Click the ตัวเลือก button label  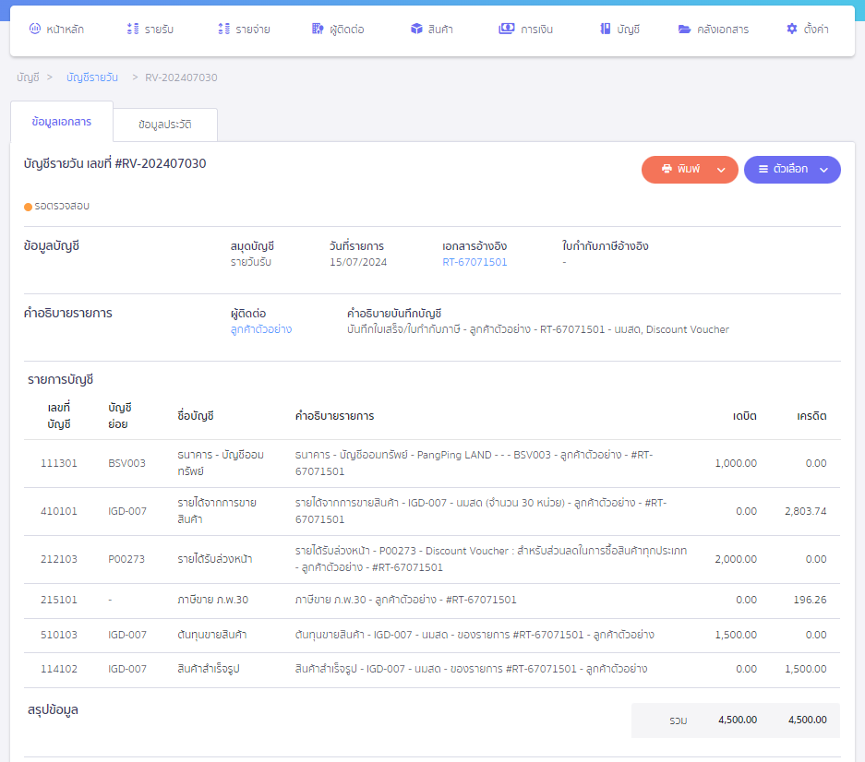pyautogui.click(x=790, y=169)
